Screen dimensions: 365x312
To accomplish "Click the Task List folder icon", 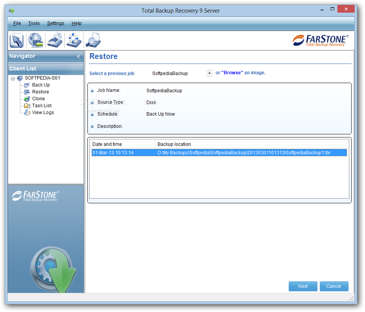I will click(27, 106).
